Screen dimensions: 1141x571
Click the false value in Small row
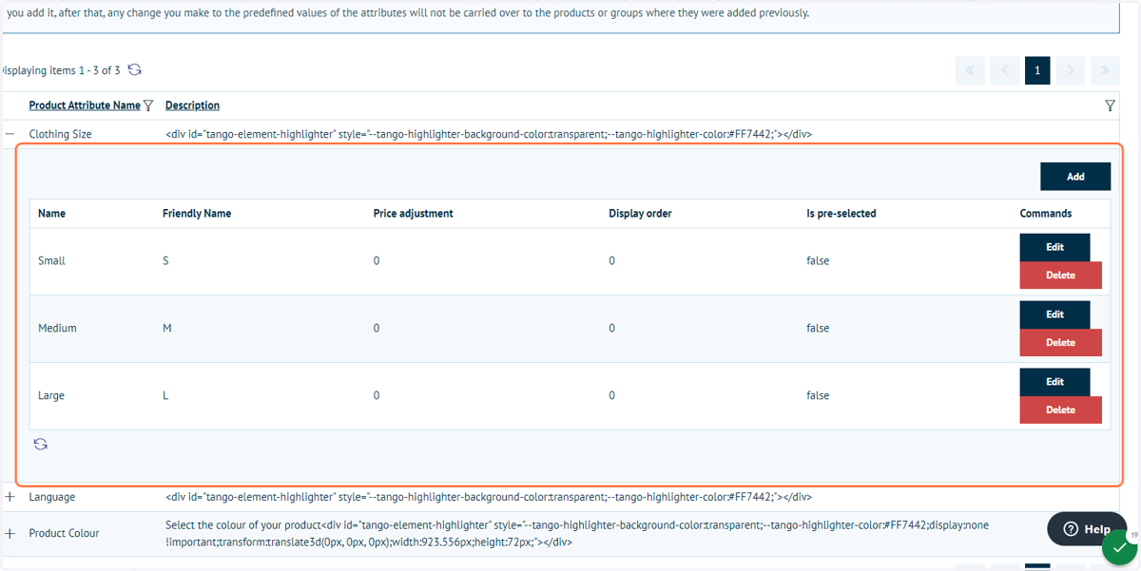[x=818, y=261]
